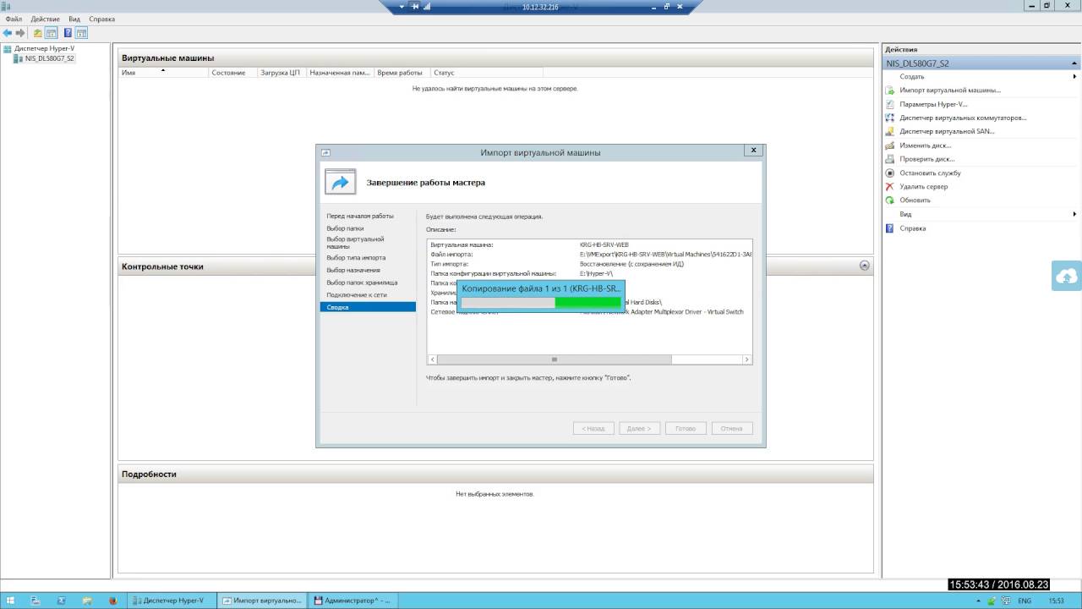Select Сводка step in wizard sidebar
Image resolution: width=1082 pixels, height=609 pixels.
tap(368, 307)
